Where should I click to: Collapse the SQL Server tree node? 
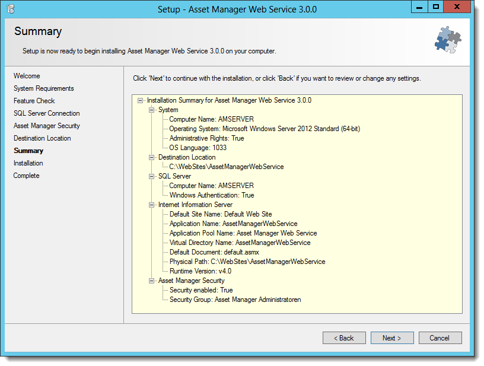pyautogui.click(x=151, y=176)
